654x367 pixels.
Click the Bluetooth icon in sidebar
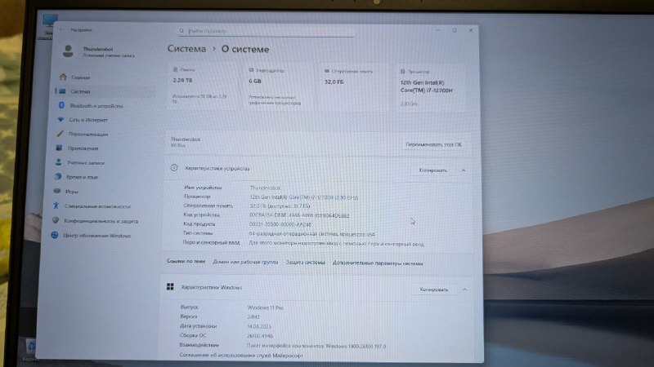point(61,105)
